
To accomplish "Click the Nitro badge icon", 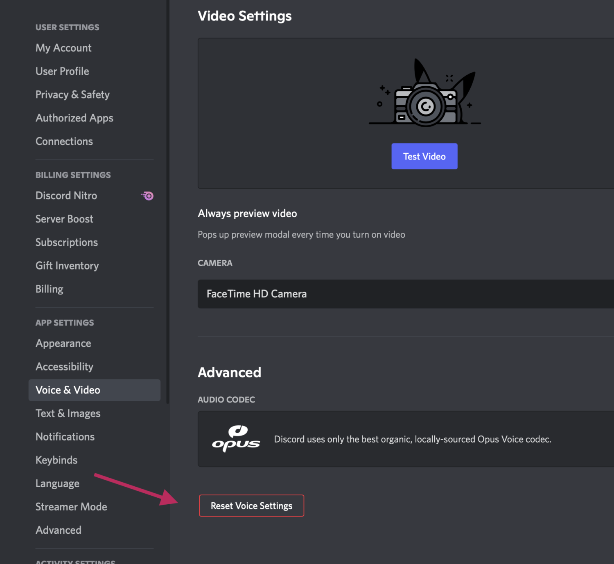I will (x=148, y=196).
